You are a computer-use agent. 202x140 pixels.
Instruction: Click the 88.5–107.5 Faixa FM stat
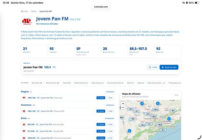pyautogui.click(x=141, y=51)
